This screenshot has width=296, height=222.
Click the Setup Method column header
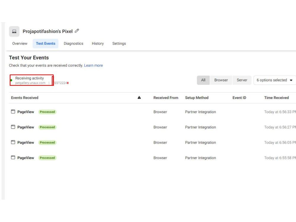[x=197, y=98]
